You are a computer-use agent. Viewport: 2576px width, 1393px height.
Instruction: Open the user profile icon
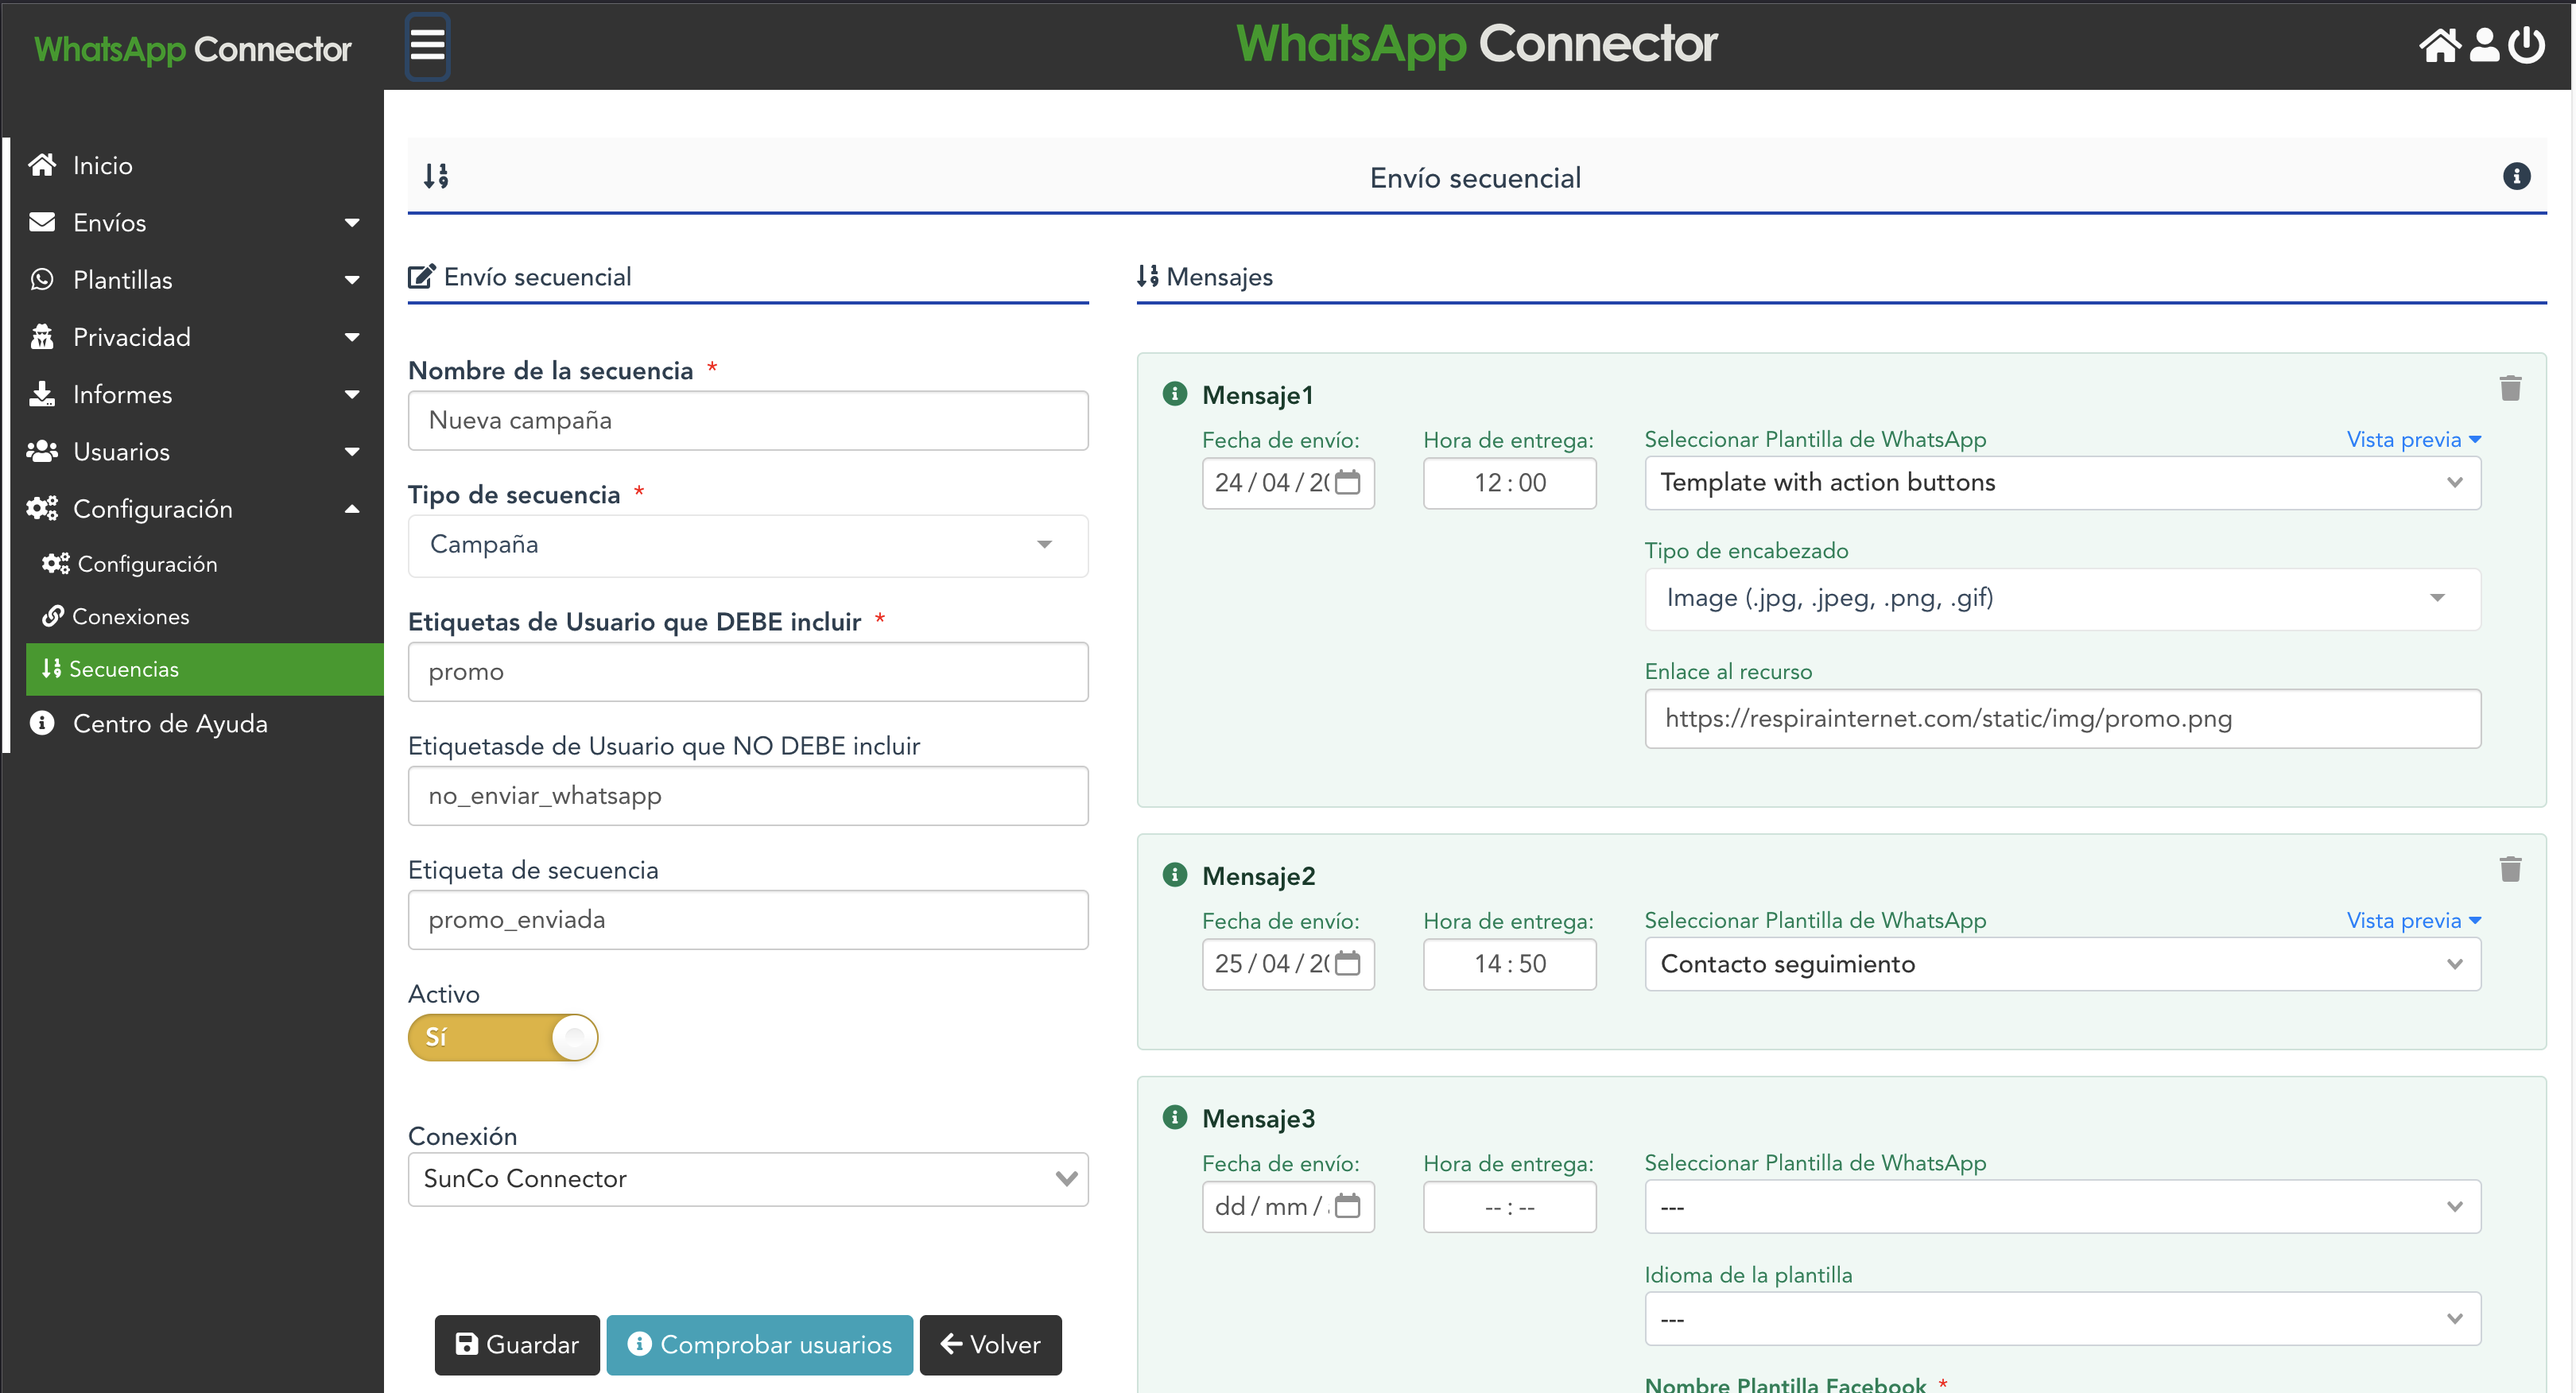[2484, 45]
